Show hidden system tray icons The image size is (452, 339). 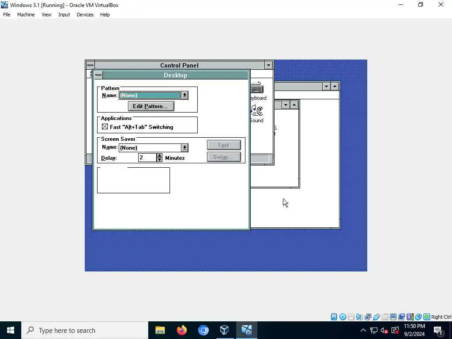[x=363, y=330]
